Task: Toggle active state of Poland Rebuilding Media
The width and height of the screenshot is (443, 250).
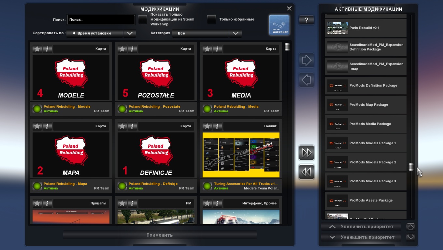Action: pos(207,109)
